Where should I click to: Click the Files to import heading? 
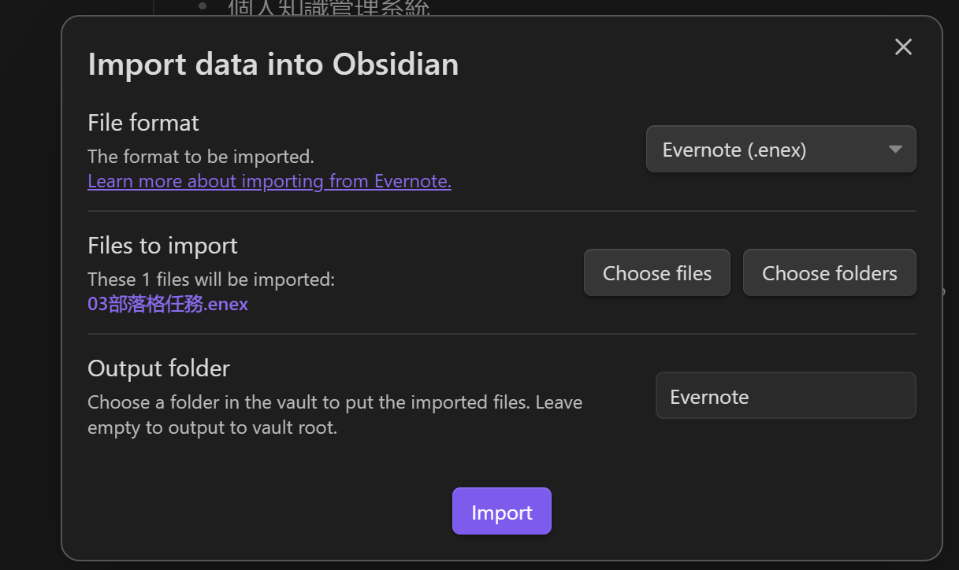click(x=162, y=246)
